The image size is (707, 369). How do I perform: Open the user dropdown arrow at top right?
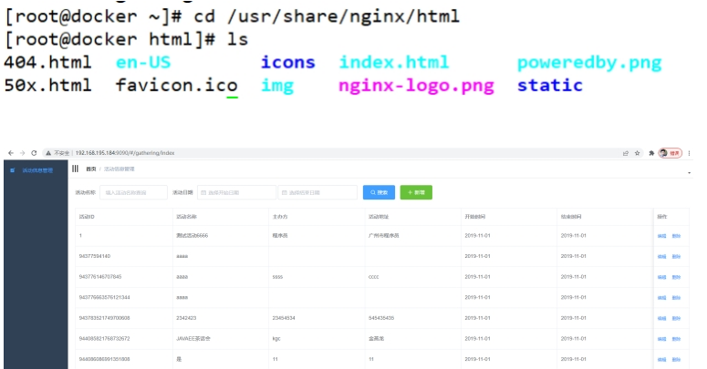coord(689,173)
